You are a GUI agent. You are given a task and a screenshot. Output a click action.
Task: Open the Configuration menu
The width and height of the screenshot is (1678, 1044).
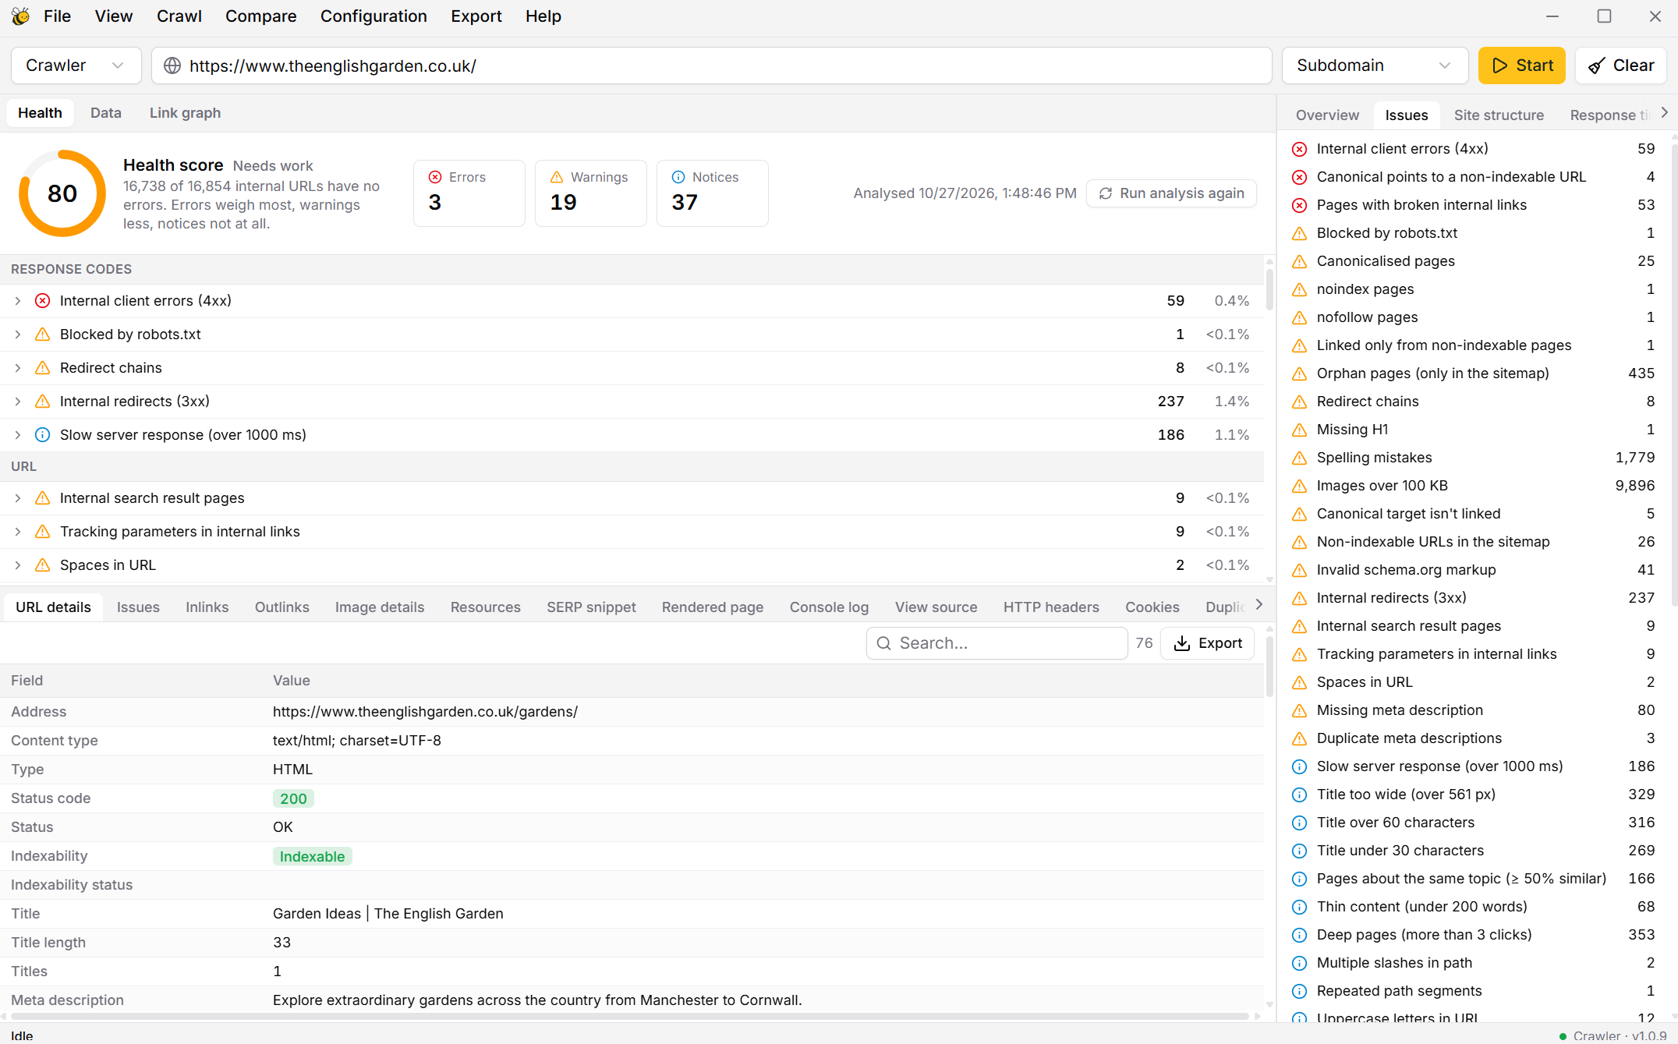(373, 16)
